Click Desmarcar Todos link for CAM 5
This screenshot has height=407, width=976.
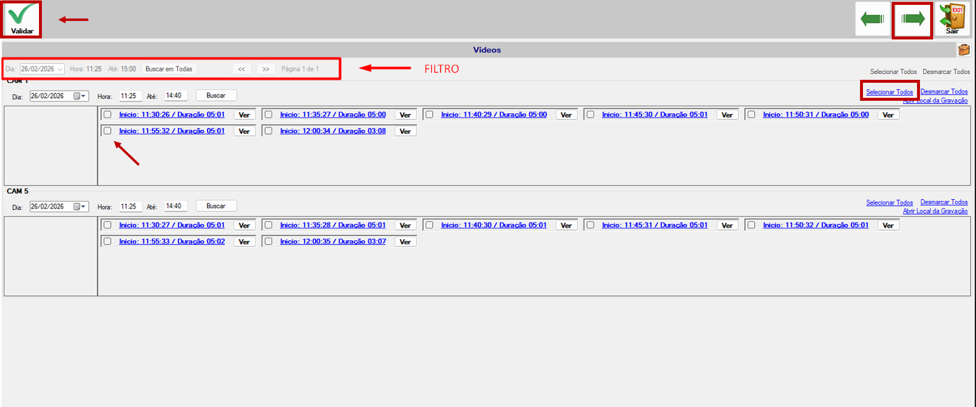tap(944, 202)
